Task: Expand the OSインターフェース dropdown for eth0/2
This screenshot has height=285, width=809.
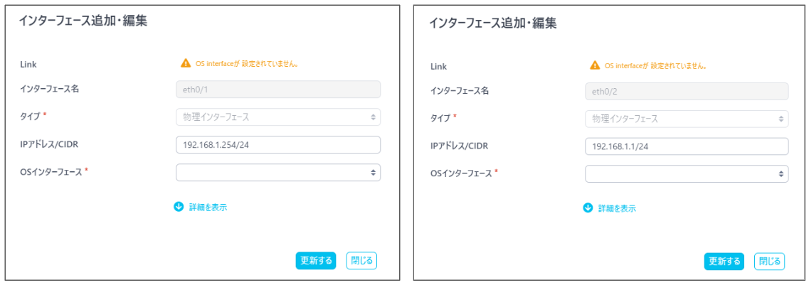Action: click(x=687, y=173)
